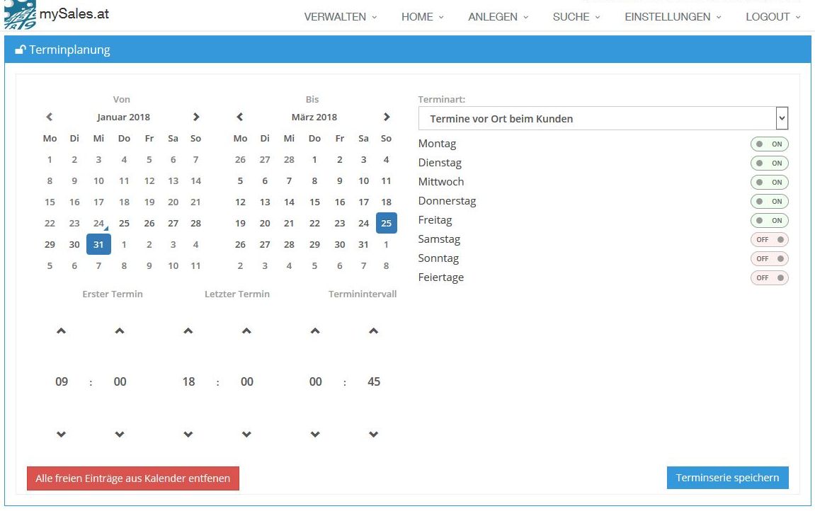Screen dimensions: 815x511
Task: Click Terminserie speichern button
Action: [x=727, y=478]
